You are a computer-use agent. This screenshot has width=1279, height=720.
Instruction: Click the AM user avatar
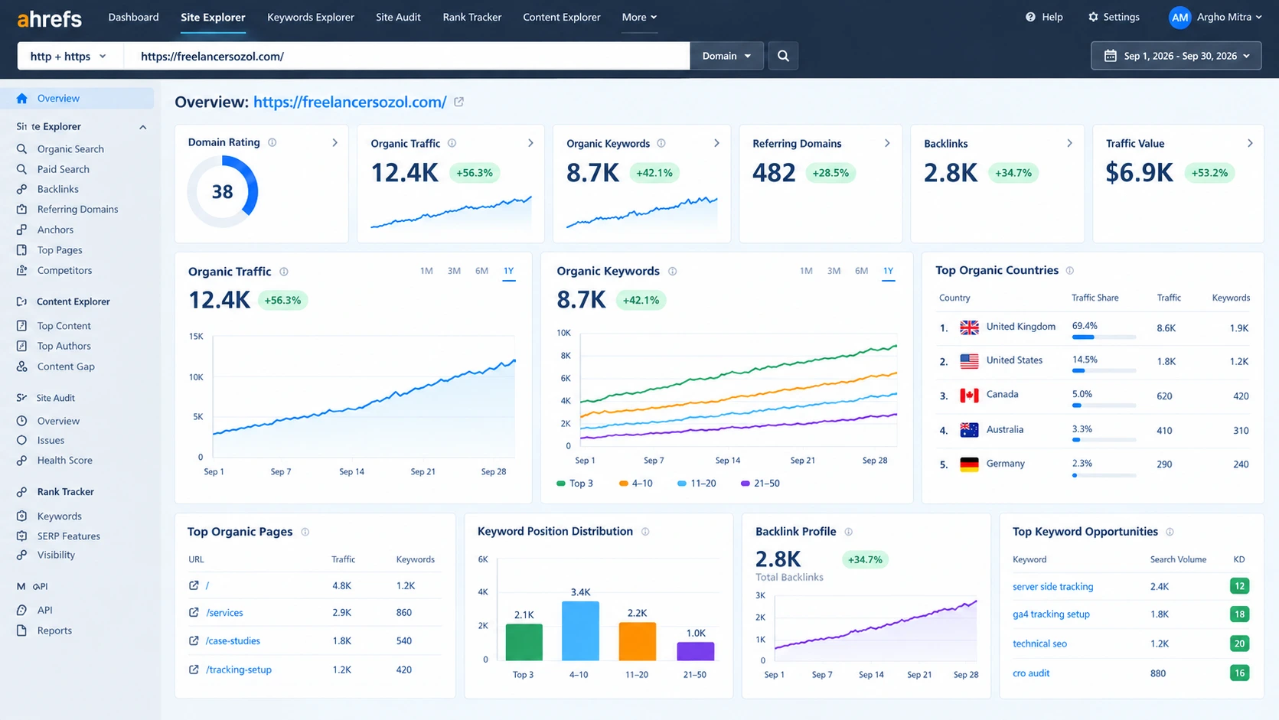click(x=1179, y=17)
